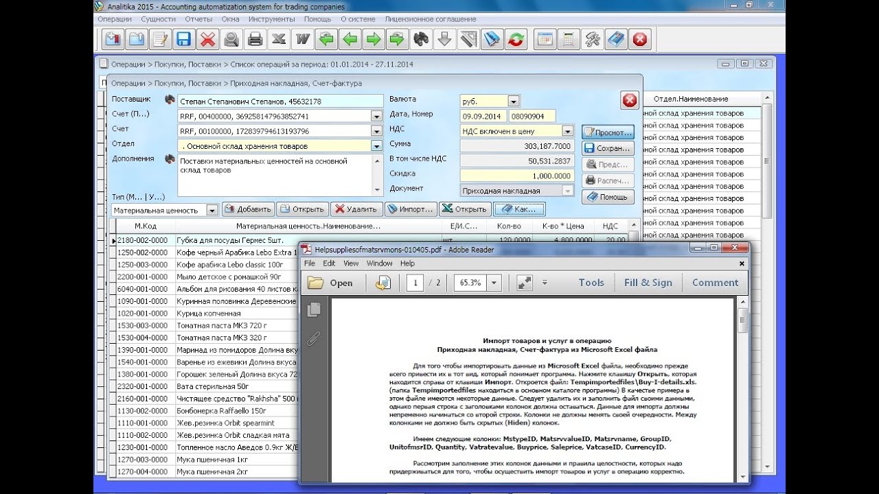This screenshot has width=879, height=494.
Task: Click the open folder toolbar icon
Action: 137,39
